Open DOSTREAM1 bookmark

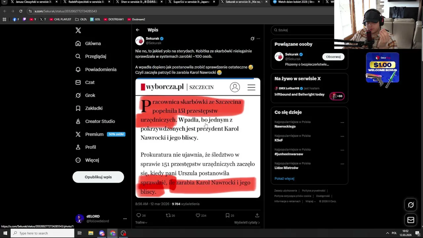[114, 19]
